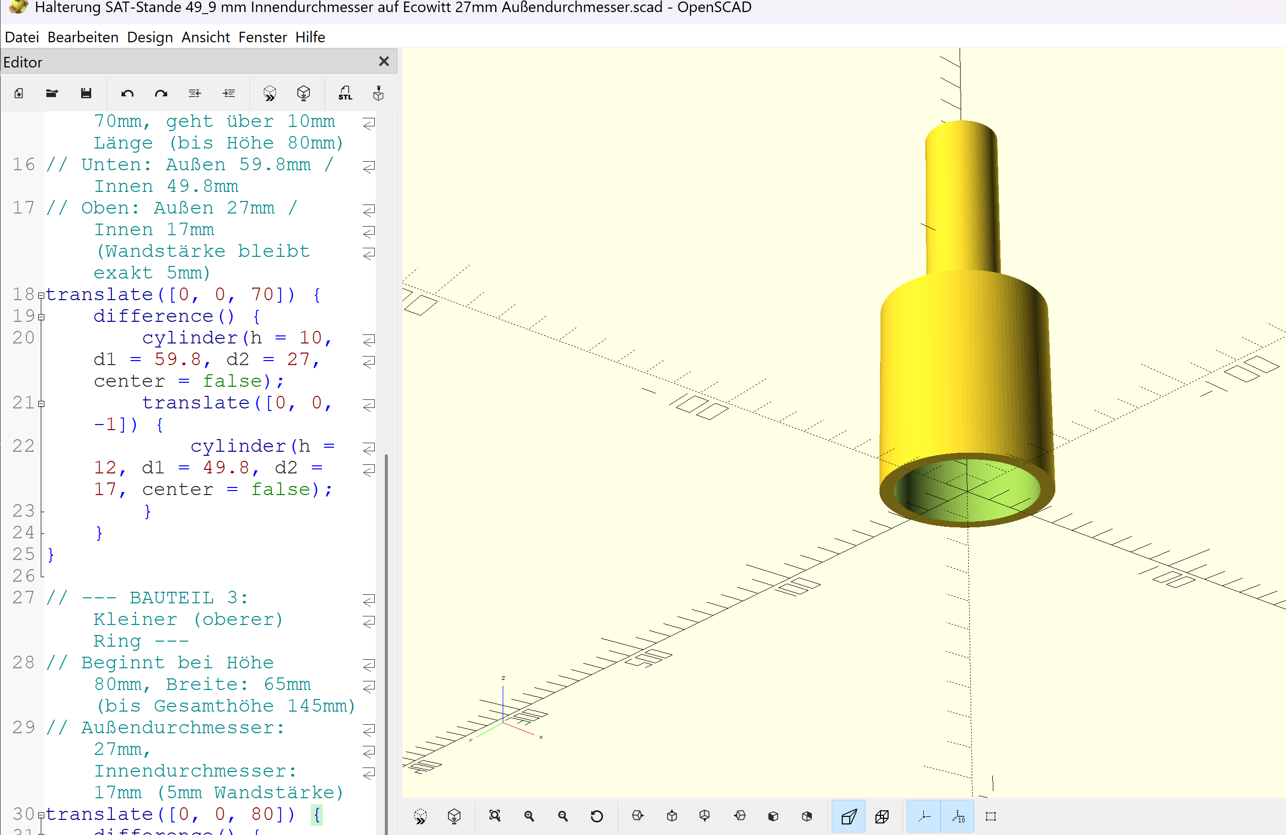Zoom in on the 3D view
Viewport: 1286px width, 835px height.
coord(529,816)
